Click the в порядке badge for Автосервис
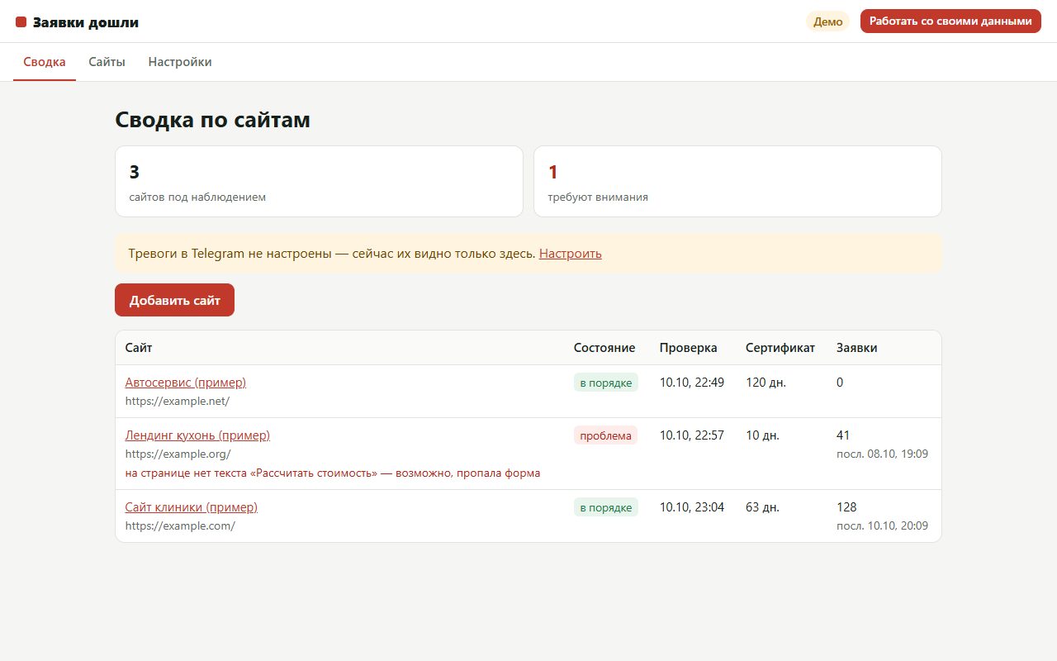Viewport: 1057px width, 661px height. 606,383
